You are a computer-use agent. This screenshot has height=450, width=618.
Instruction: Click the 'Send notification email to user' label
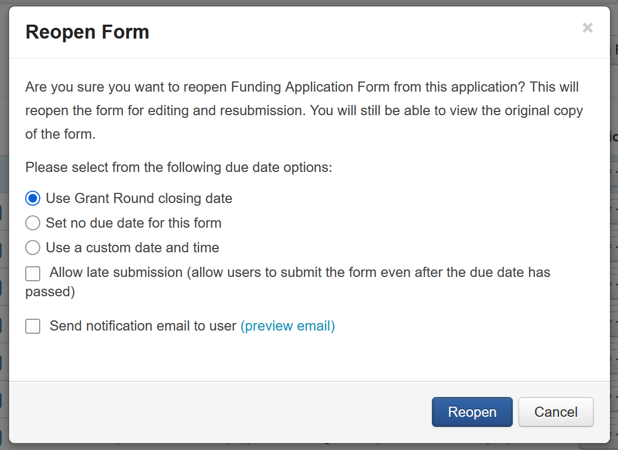[143, 326]
